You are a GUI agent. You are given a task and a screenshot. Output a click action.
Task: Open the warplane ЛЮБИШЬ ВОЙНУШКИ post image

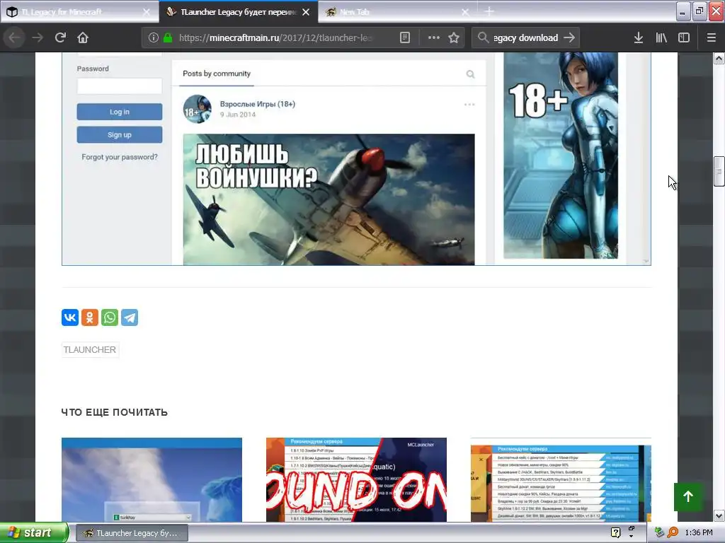329,199
